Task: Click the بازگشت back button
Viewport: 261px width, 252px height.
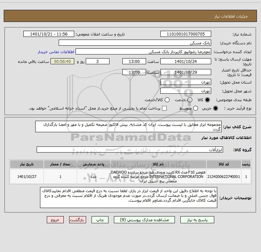Action: (x=78, y=220)
